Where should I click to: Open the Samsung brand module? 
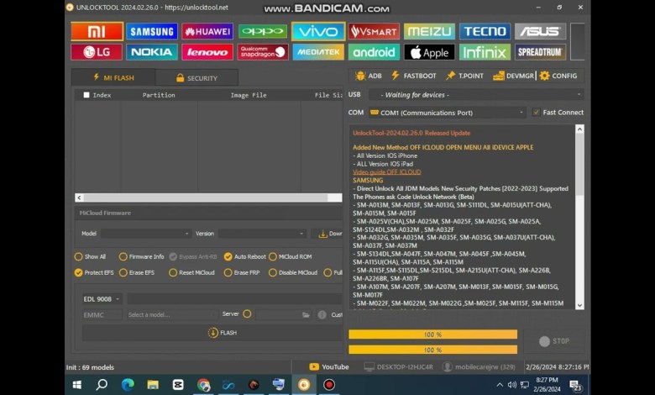tap(152, 32)
